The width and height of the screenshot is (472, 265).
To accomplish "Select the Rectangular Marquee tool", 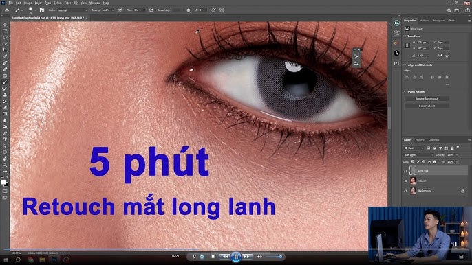I will point(5,31).
